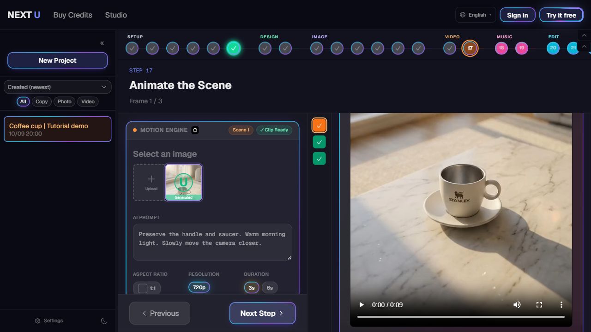
Task: Mute the video with the speaker icon
Action: [x=517, y=305]
